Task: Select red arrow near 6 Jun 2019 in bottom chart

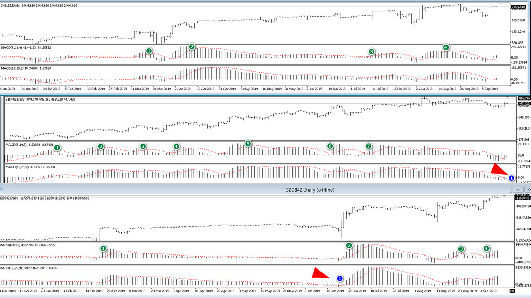Action: [320, 273]
